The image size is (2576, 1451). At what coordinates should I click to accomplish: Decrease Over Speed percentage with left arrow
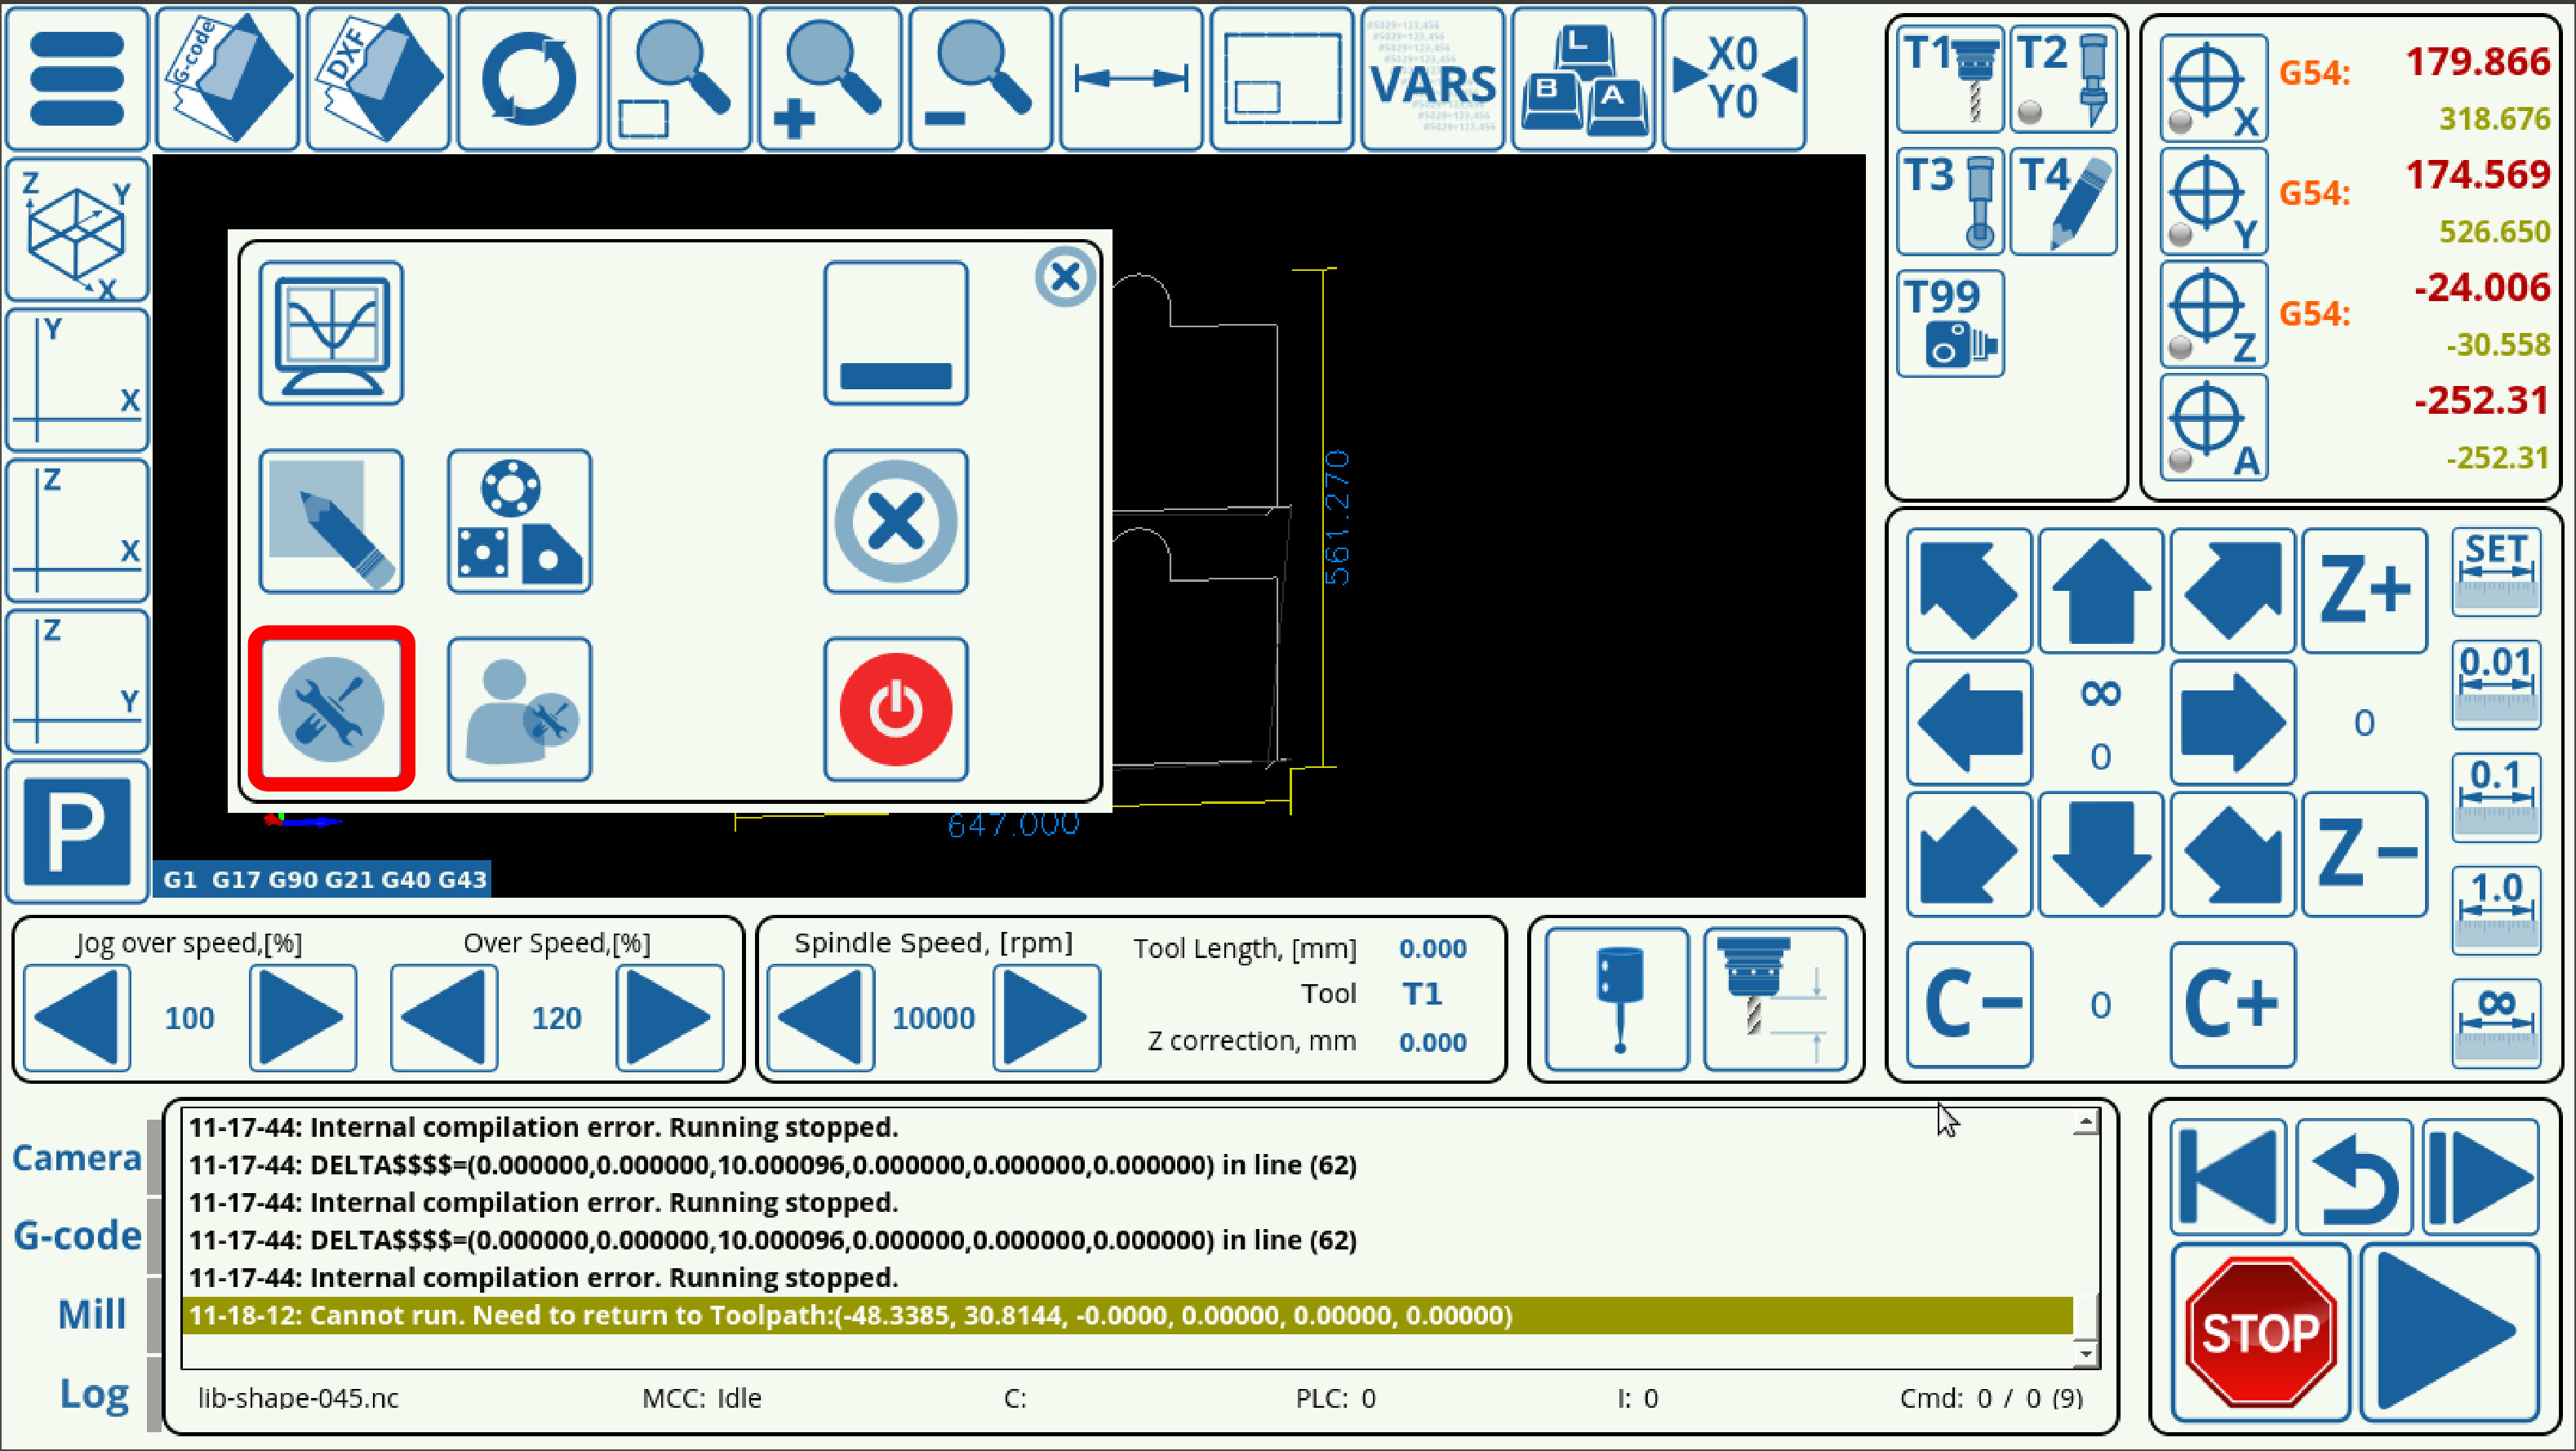click(x=443, y=1017)
